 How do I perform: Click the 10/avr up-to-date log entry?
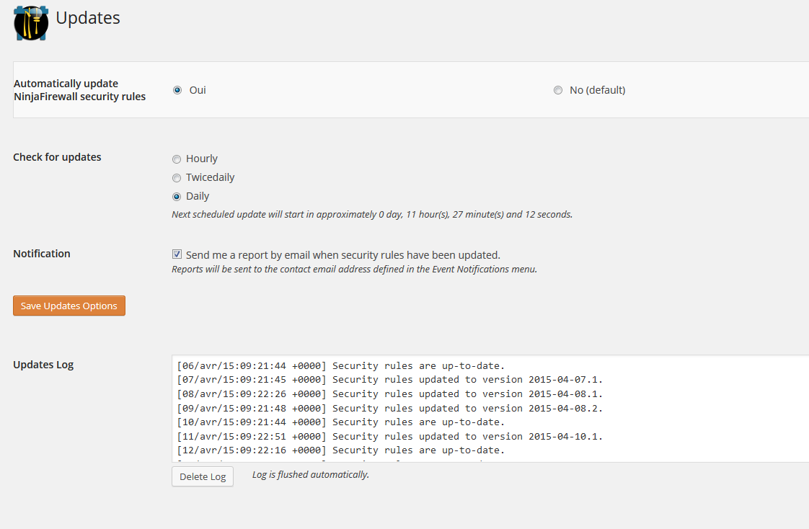(x=340, y=422)
